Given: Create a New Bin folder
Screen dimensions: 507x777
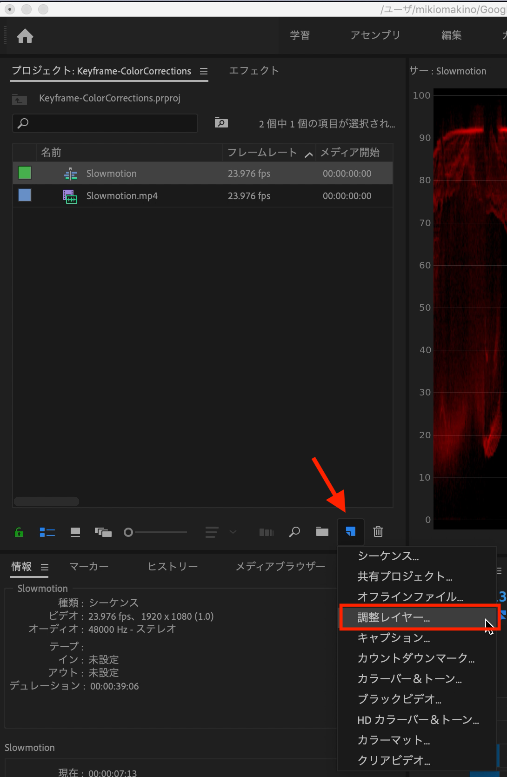Looking at the screenshot, I should coord(322,532).
